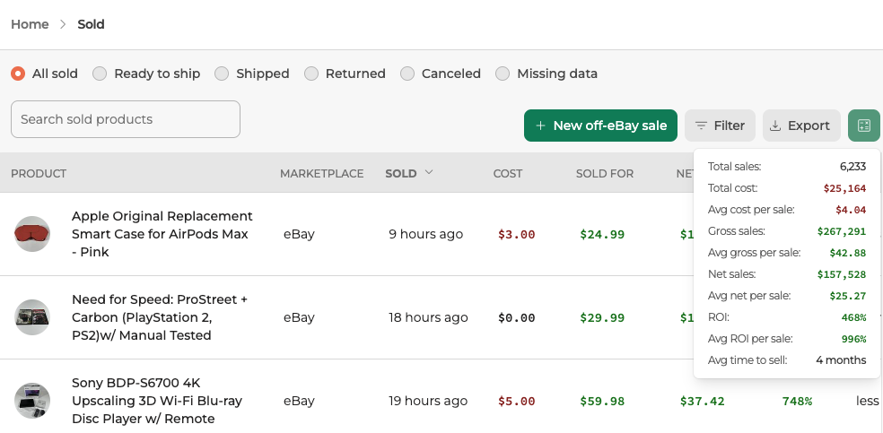The height and width of the screenshot is (433, 883).
Task: Click the stats calculator icon button
Action: [x=863, y=126]
